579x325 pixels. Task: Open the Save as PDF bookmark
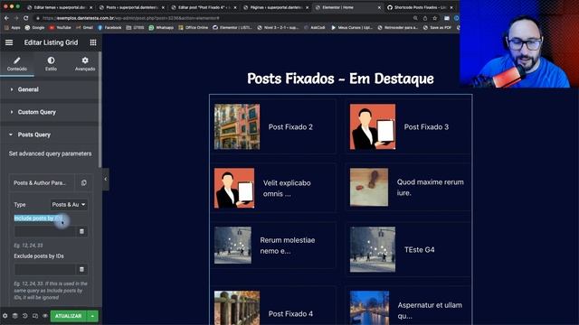click(438, 28)
